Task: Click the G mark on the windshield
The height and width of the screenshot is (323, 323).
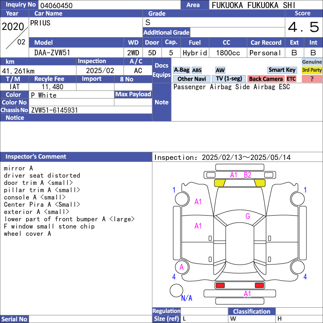Action: pos(247,216)
